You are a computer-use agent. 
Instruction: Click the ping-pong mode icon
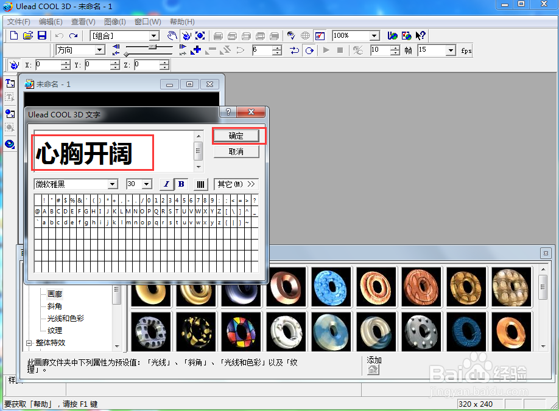[295, 50]
